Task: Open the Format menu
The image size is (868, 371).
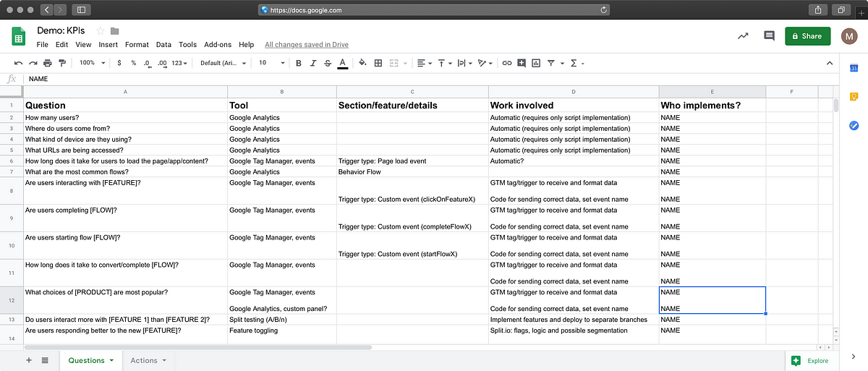Action: (x=137, y=45)
